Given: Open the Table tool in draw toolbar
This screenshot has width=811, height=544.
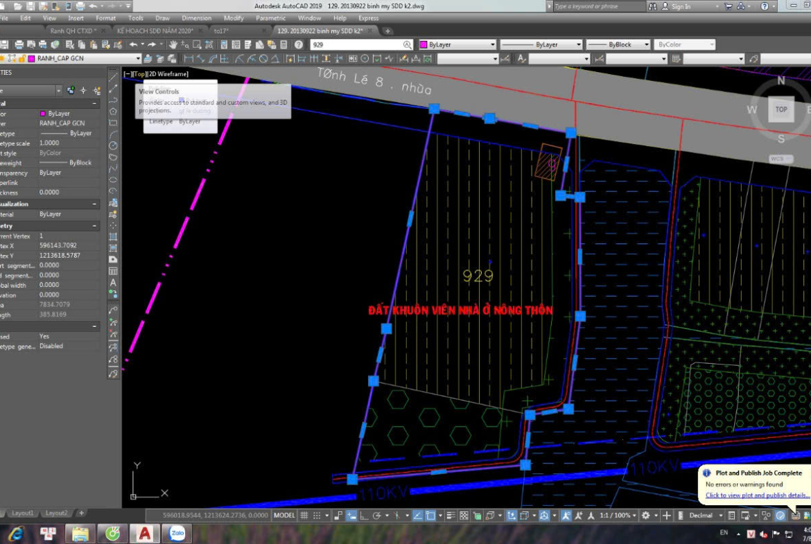Looking at the screenshot, I should click(113, 271).
